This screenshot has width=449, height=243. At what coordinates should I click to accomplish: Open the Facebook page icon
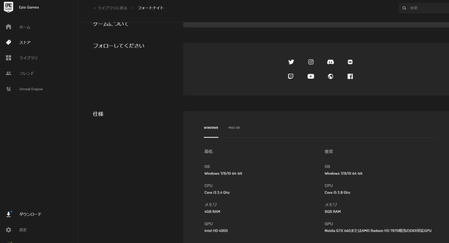coord(350,76)
